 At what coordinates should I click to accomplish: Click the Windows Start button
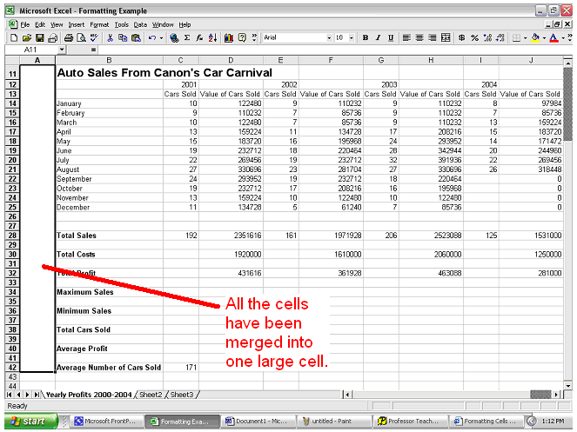click(29, 422)
